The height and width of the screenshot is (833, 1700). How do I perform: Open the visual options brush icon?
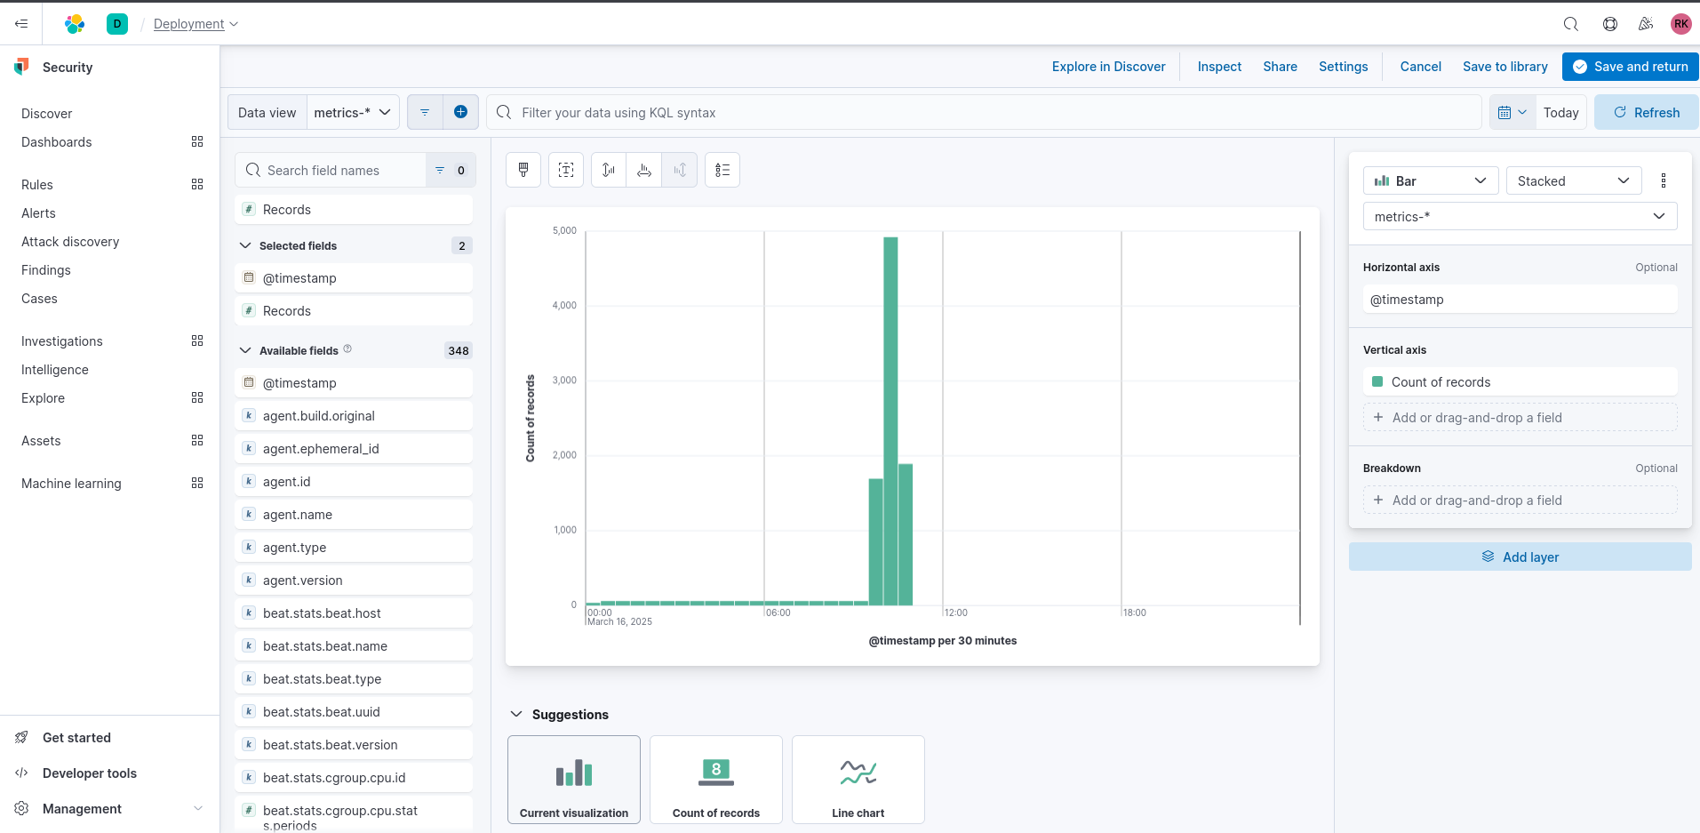(523, 170)
